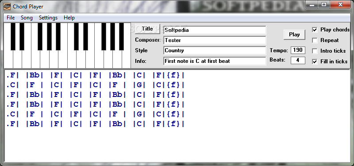Play the upper octave E white key

coord(90,59)
